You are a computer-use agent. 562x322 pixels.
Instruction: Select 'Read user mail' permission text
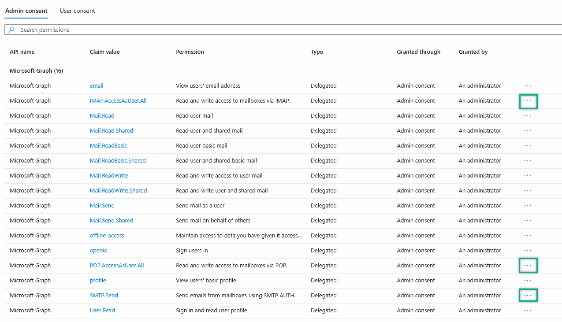tap(194, 115)
